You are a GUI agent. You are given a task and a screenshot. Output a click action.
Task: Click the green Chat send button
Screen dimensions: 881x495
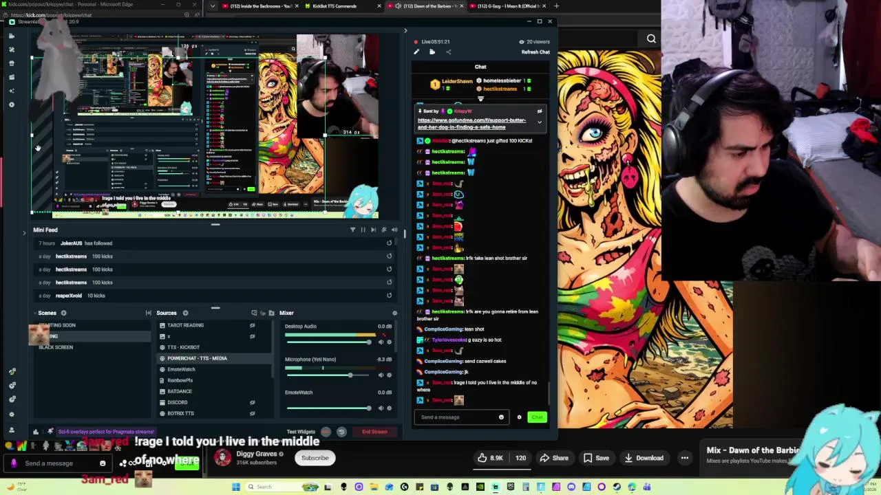[537, 417]
